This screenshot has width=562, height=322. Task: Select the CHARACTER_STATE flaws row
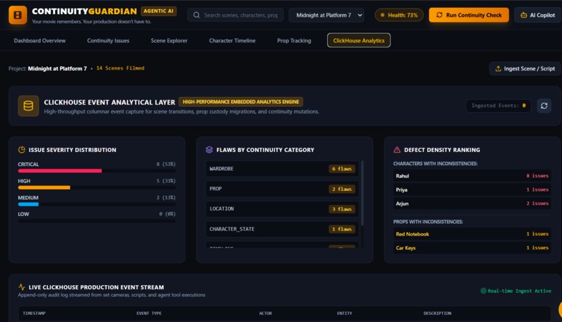point(282,229)
